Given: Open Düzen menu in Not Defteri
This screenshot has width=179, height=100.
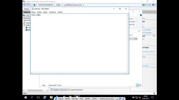Looking at the screenshot, I should point(39,12).
